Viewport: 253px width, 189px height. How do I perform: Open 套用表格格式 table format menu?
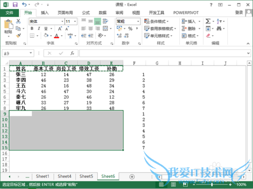click(x=160, y=29)
